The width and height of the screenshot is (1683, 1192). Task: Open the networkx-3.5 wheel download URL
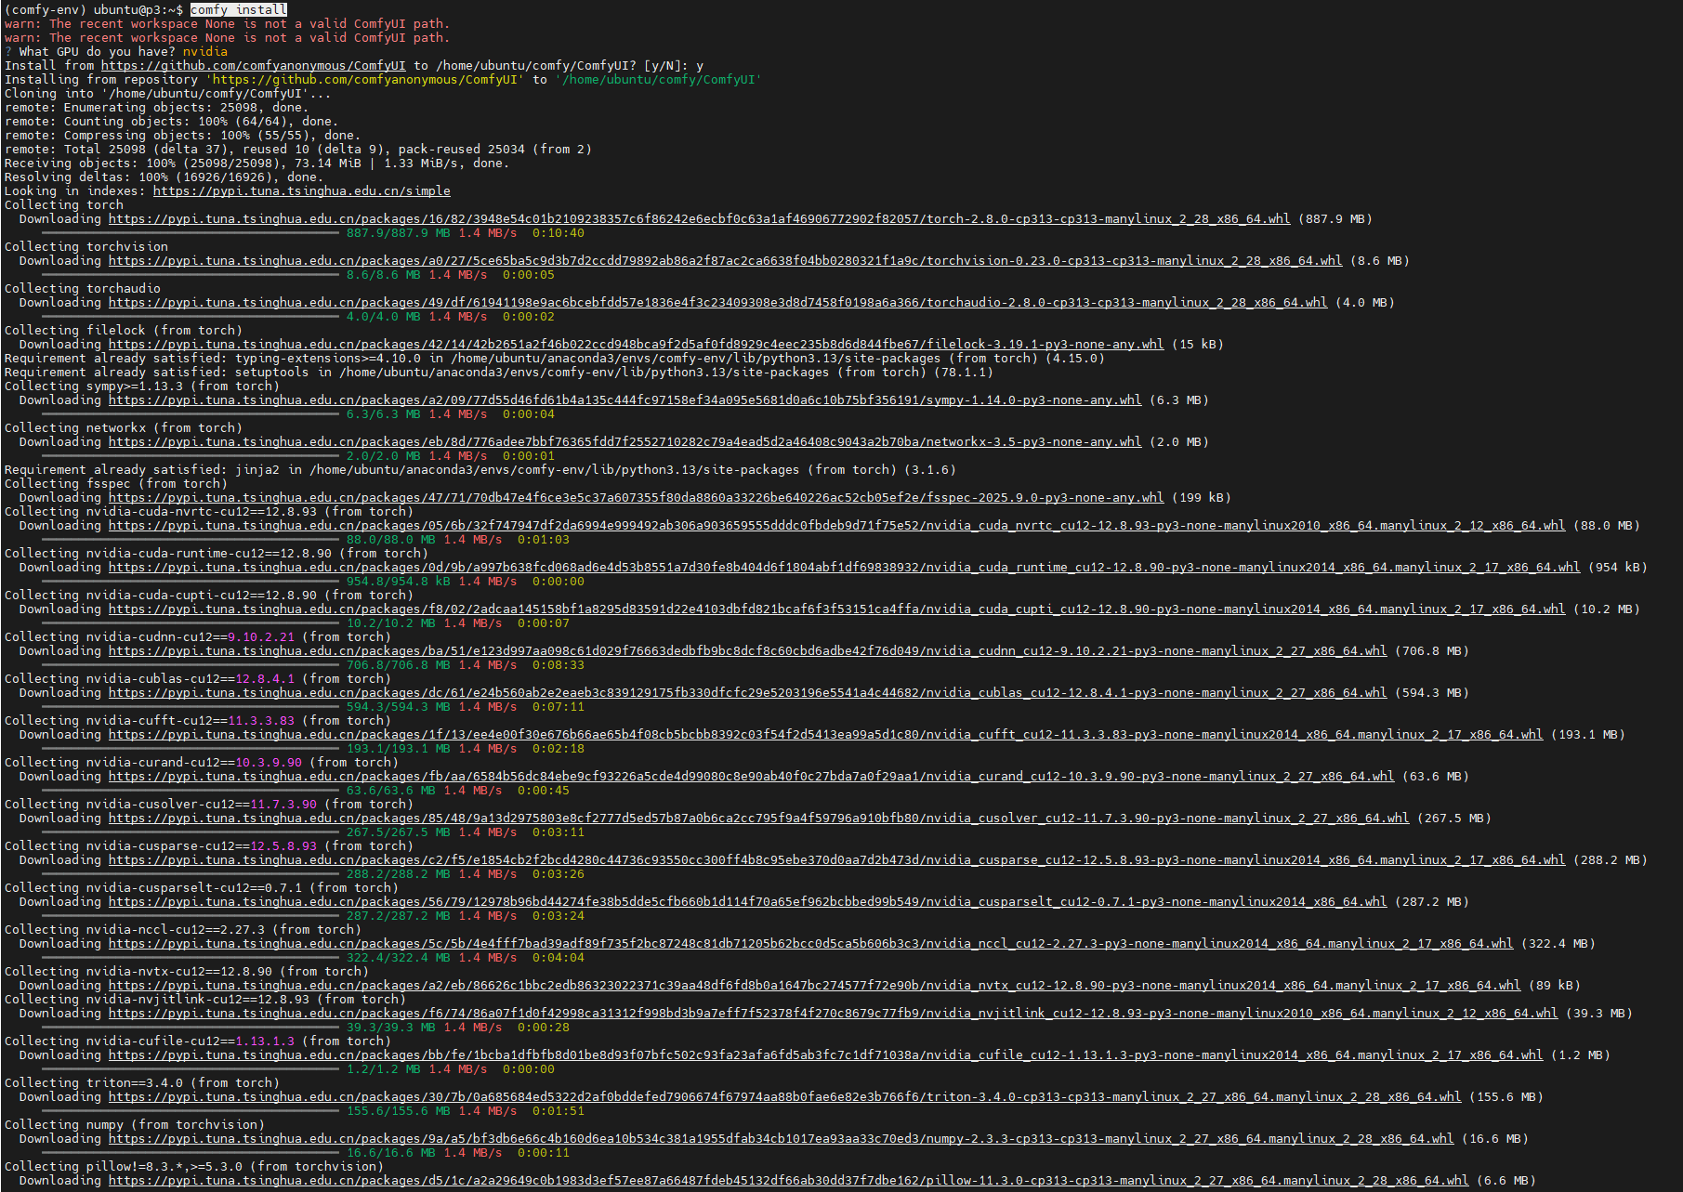click(x=625, y=442)
